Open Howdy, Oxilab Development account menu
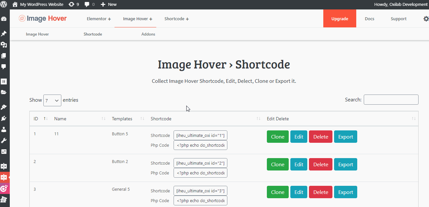 [x=401, y=5]
